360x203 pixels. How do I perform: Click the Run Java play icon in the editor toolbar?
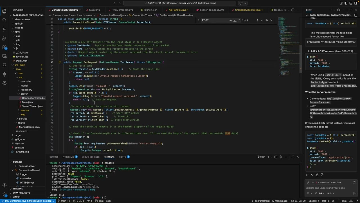pyautogui.click(x=285, y=10)
